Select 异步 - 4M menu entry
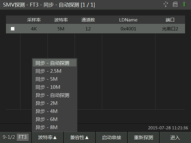Image resolution: width=191 pixels, height=143 pixels. point(55,111)
